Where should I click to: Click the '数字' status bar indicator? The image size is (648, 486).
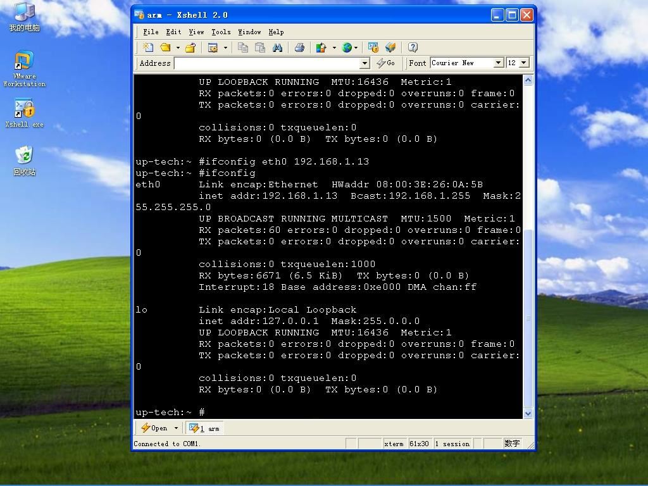512,444
